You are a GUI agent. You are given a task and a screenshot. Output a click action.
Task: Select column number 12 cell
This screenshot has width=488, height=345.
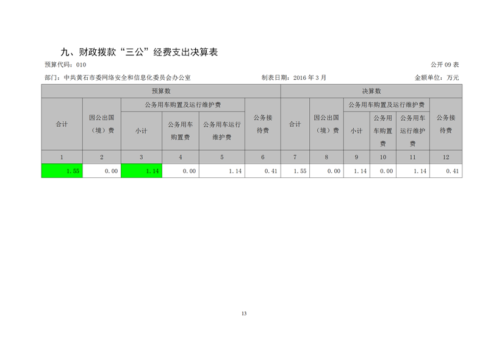446,157
